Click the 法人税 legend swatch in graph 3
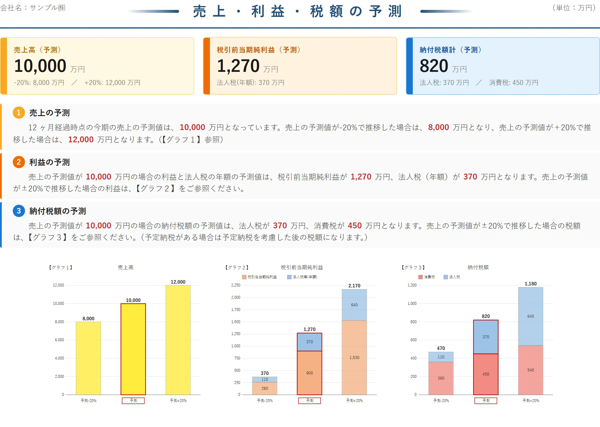Screen dimensions: 600x427 click(446, 277)
